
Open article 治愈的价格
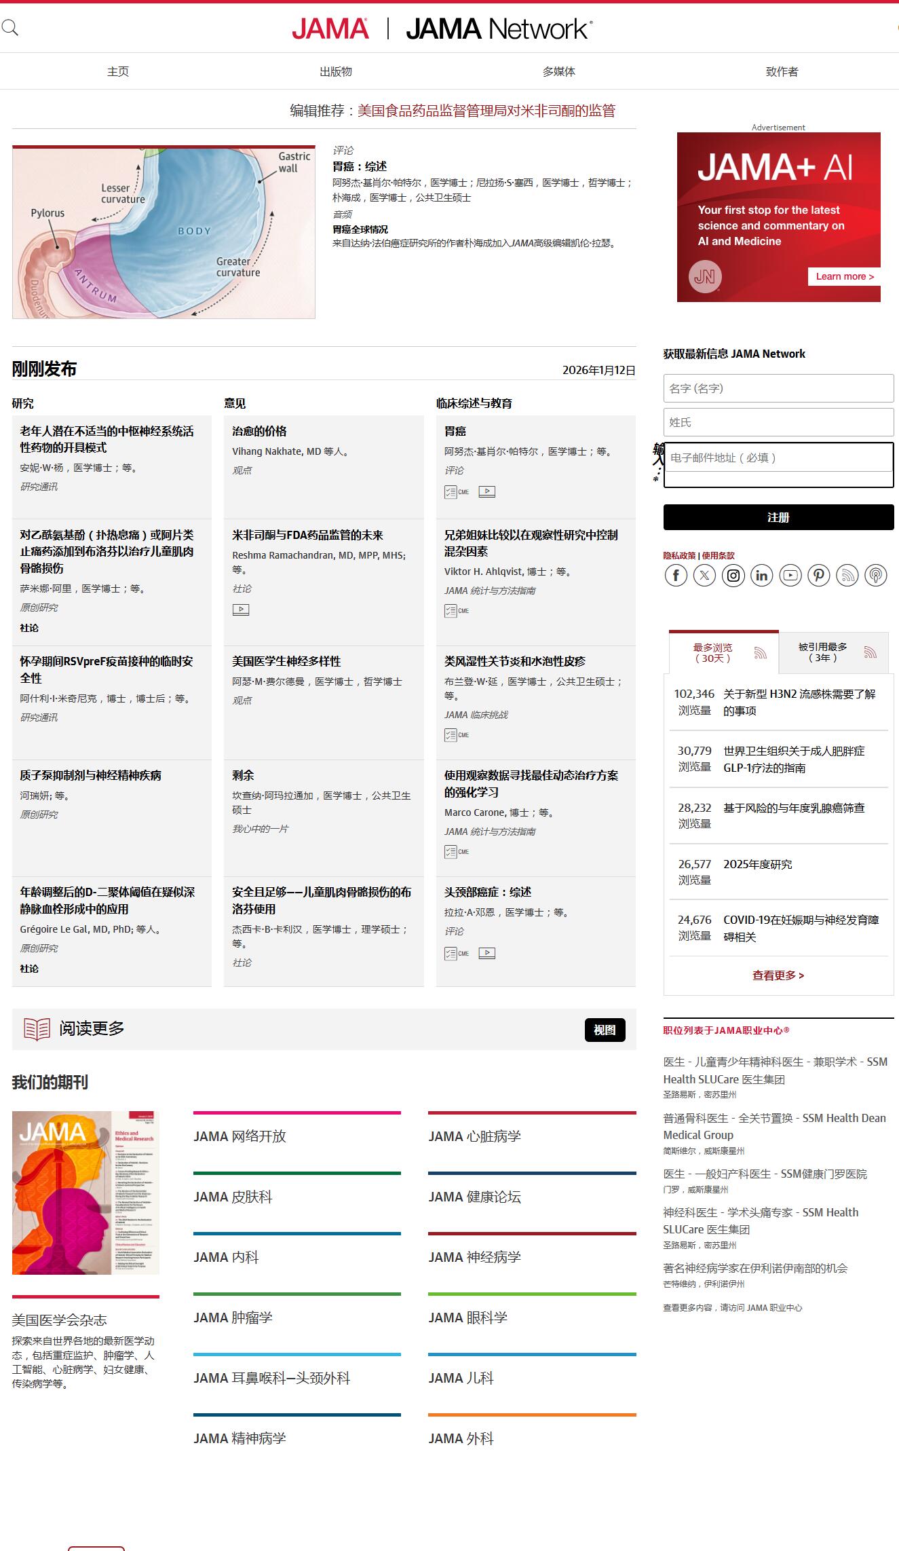(259, 431)
